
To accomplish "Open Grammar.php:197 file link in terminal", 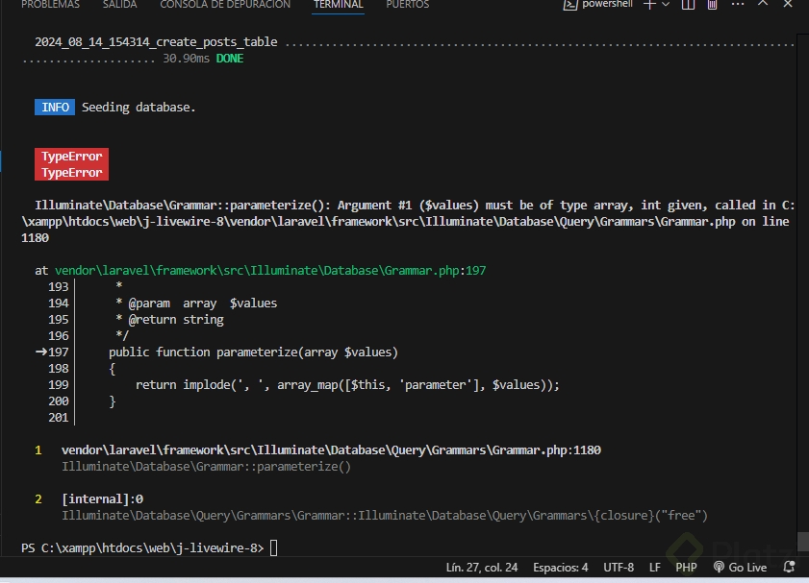I will 270,271.
